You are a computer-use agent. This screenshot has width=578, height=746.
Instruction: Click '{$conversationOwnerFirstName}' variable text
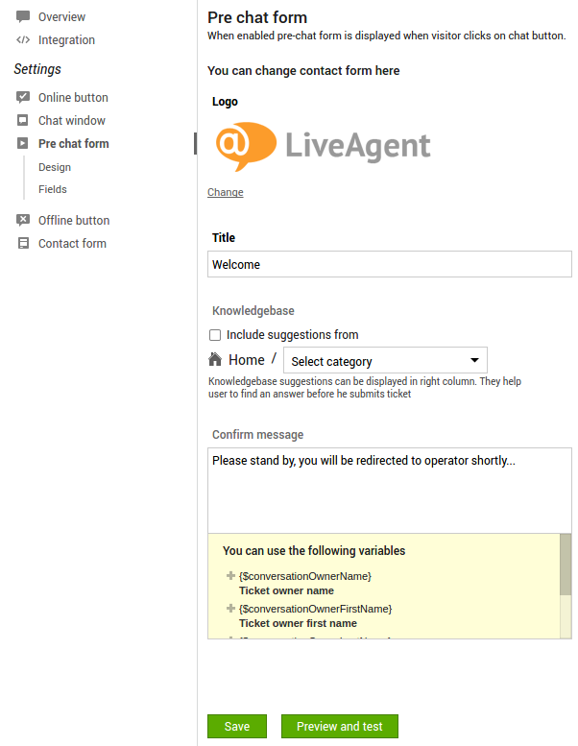tap(315, 609)
